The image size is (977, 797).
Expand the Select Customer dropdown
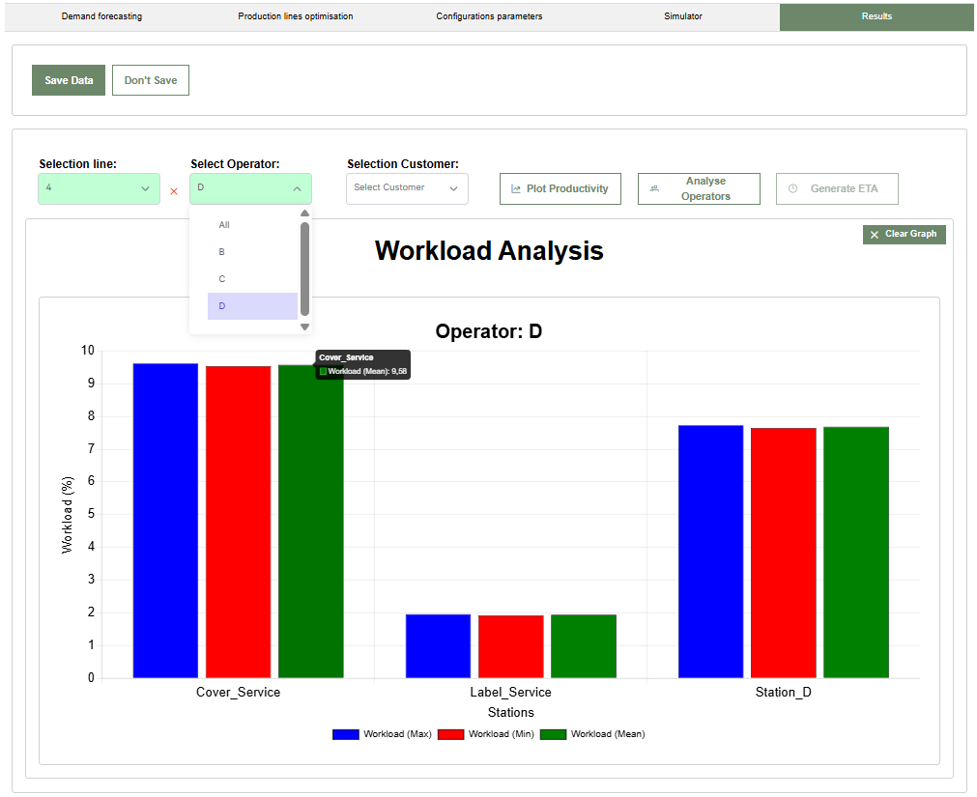click(x=407, y=188)
